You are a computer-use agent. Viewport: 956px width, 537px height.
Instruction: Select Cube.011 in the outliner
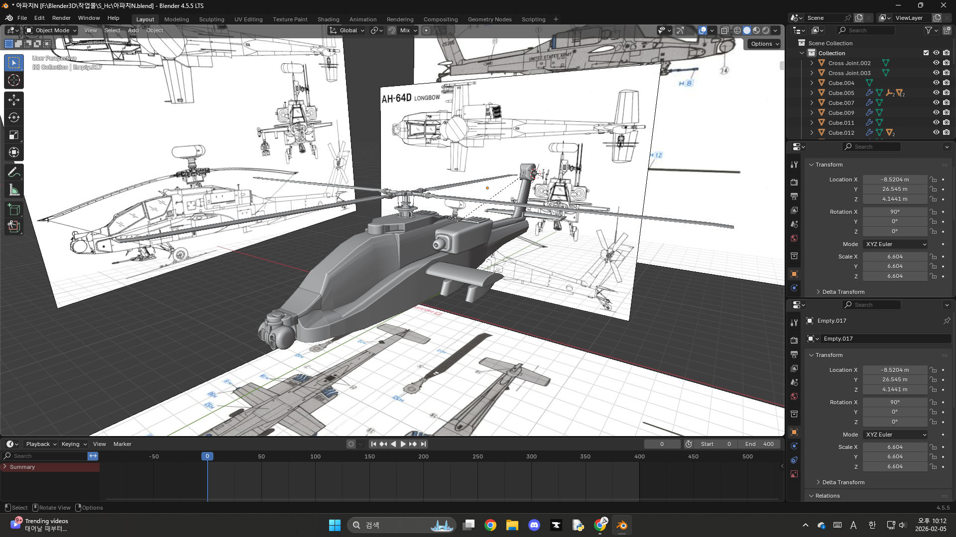click(841, 123)
